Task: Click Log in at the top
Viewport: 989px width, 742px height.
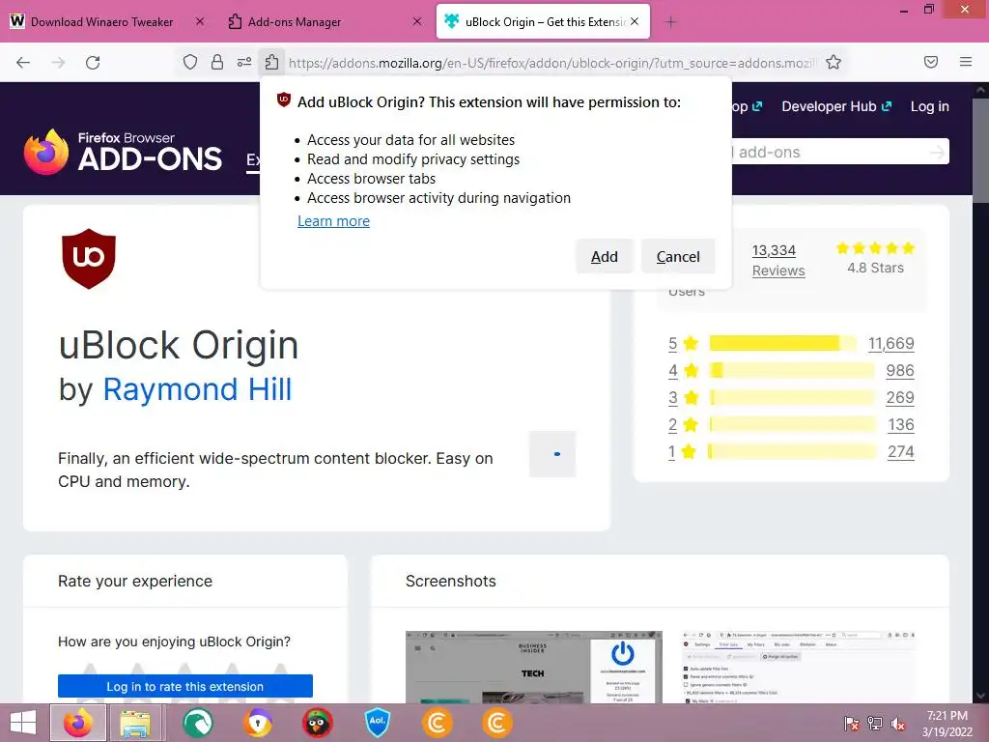Action: click(930, 106)
